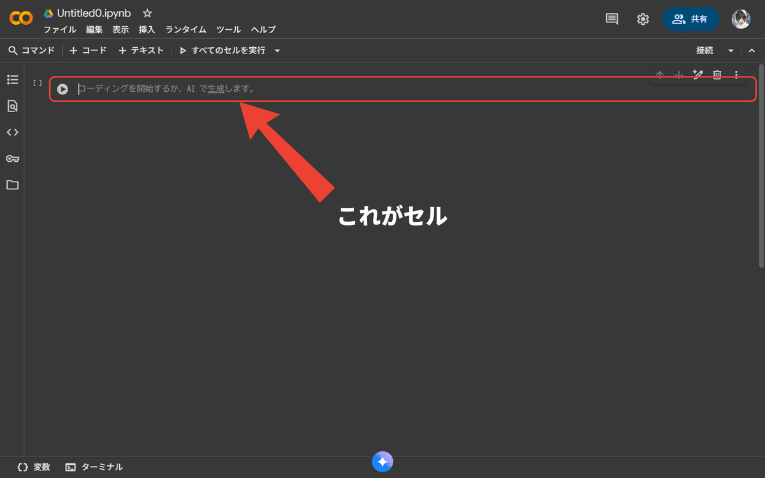The height and width of the screenshot is (478, 765).
Task: Open the Files browser in the sidebar
Action: (x=12, y=185)
